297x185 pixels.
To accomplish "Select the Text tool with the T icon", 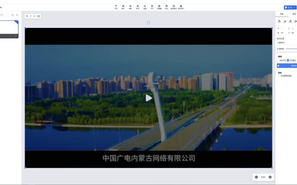I will coord(116,7).
